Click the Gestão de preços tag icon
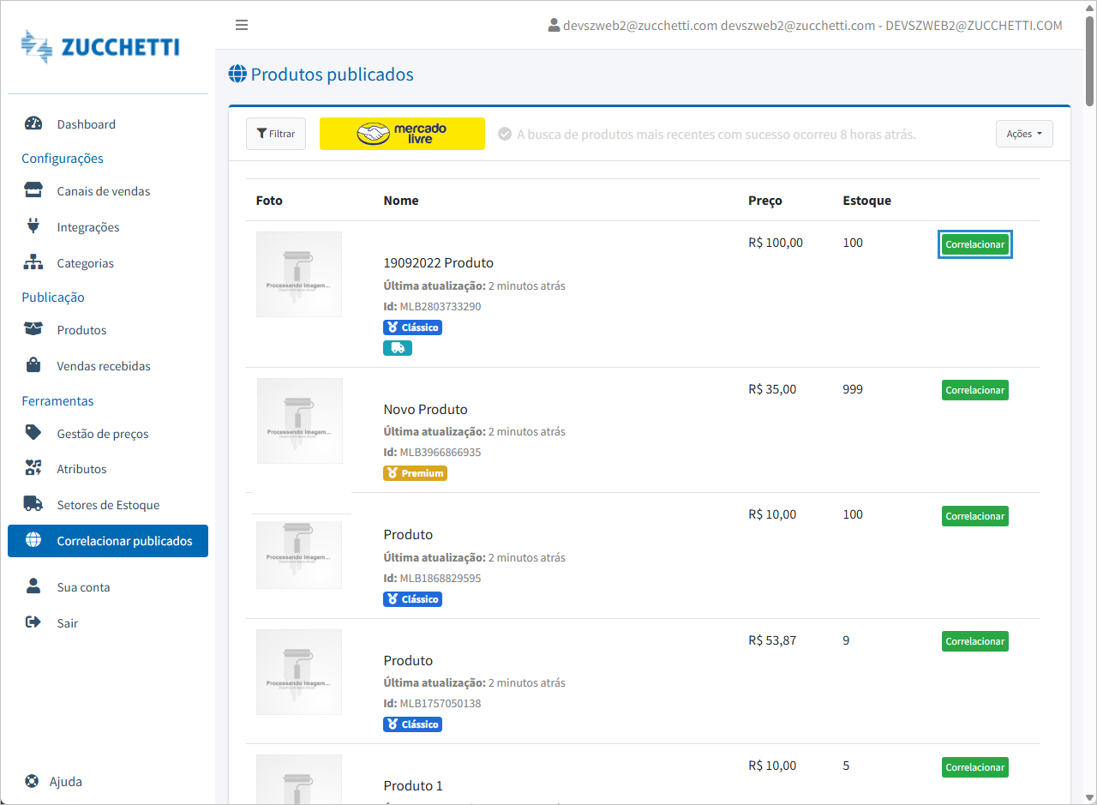 [33, 433]
